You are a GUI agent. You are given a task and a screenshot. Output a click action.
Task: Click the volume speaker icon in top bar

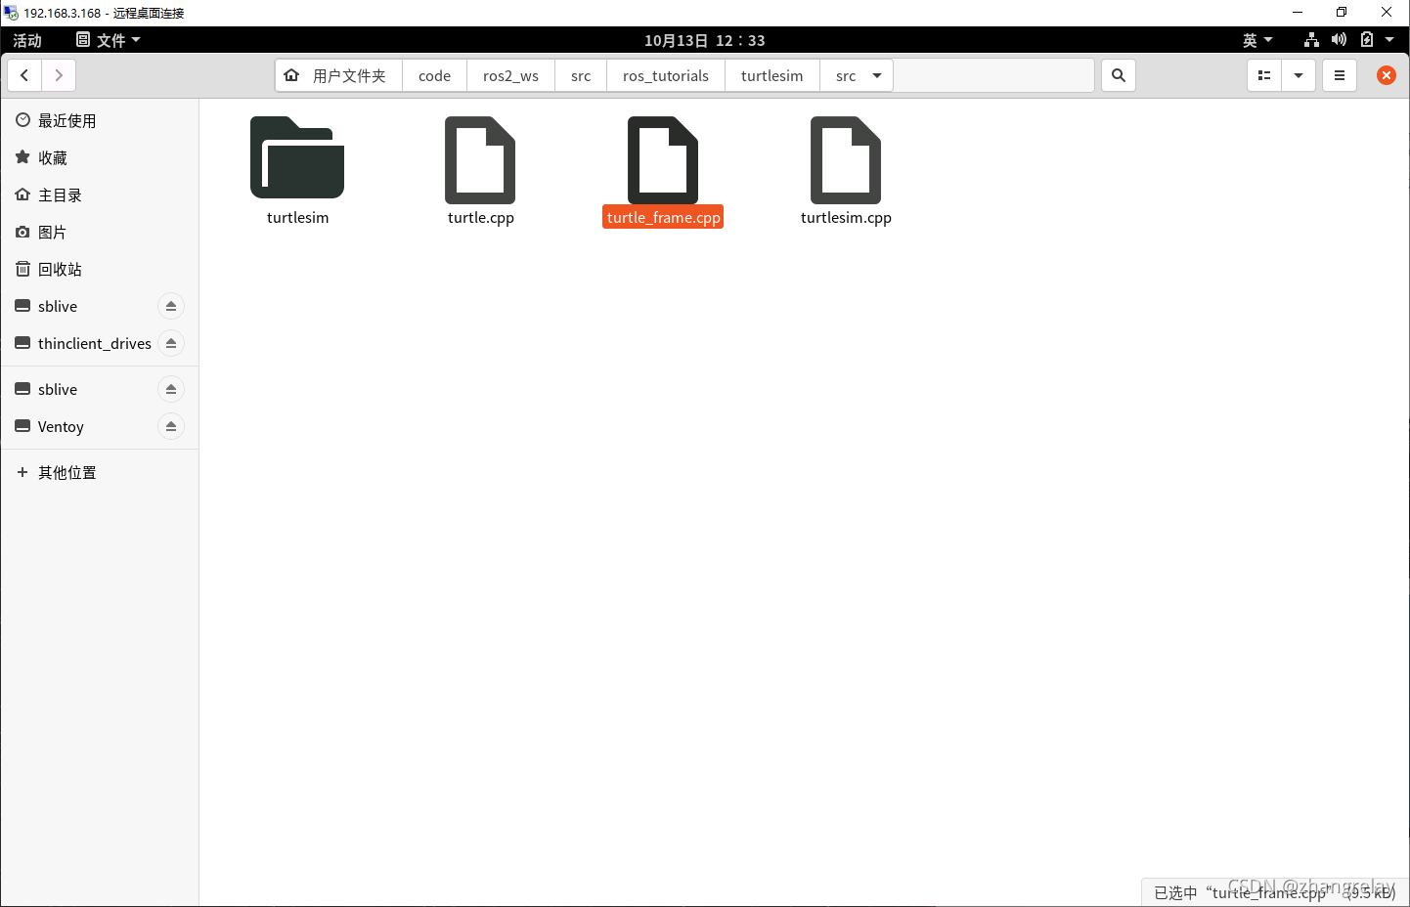(x=1339, y=40)
